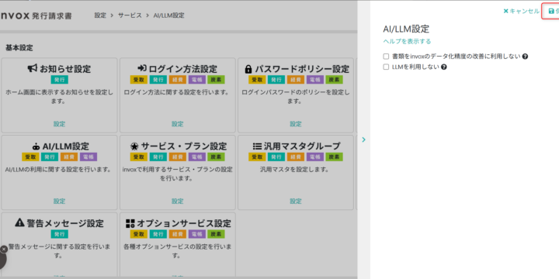This screenshot has width=559, height=279.
Task: Click the login arrow icon of ログイン方法設定
Action: pos(142,68)
